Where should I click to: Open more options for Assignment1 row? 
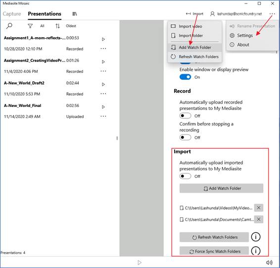(103, 49)
